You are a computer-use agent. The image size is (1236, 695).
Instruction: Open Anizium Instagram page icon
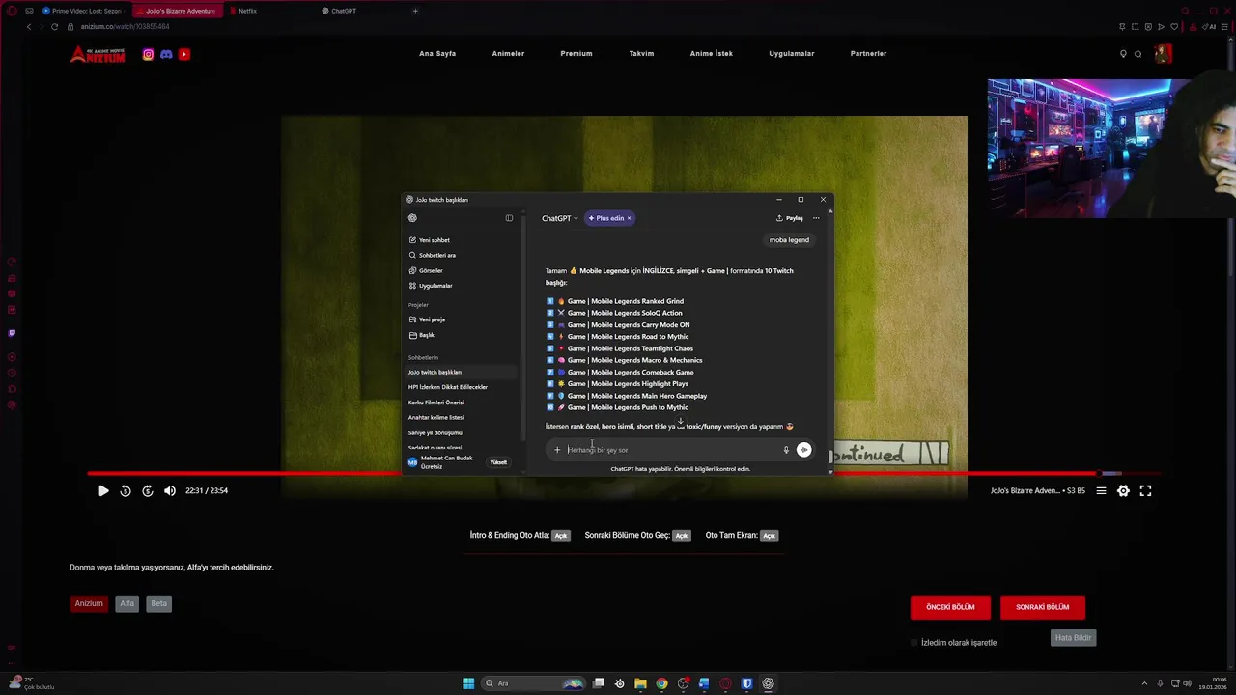click(148, 54)
